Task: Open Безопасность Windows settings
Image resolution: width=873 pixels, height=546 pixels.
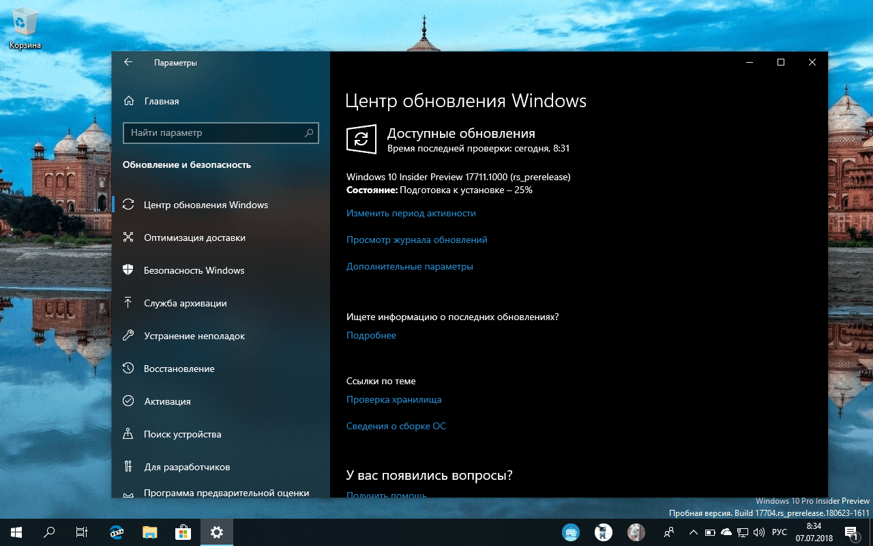Action: 194,270
